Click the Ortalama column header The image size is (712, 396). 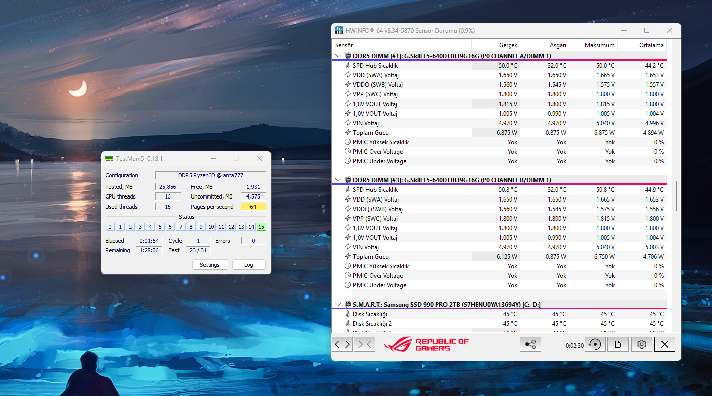[x=642, y=45]
